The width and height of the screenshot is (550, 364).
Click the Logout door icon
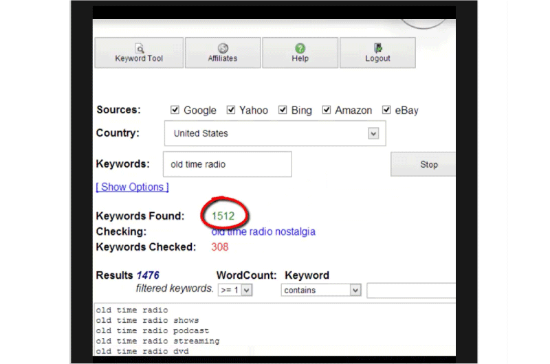(377, 47)
